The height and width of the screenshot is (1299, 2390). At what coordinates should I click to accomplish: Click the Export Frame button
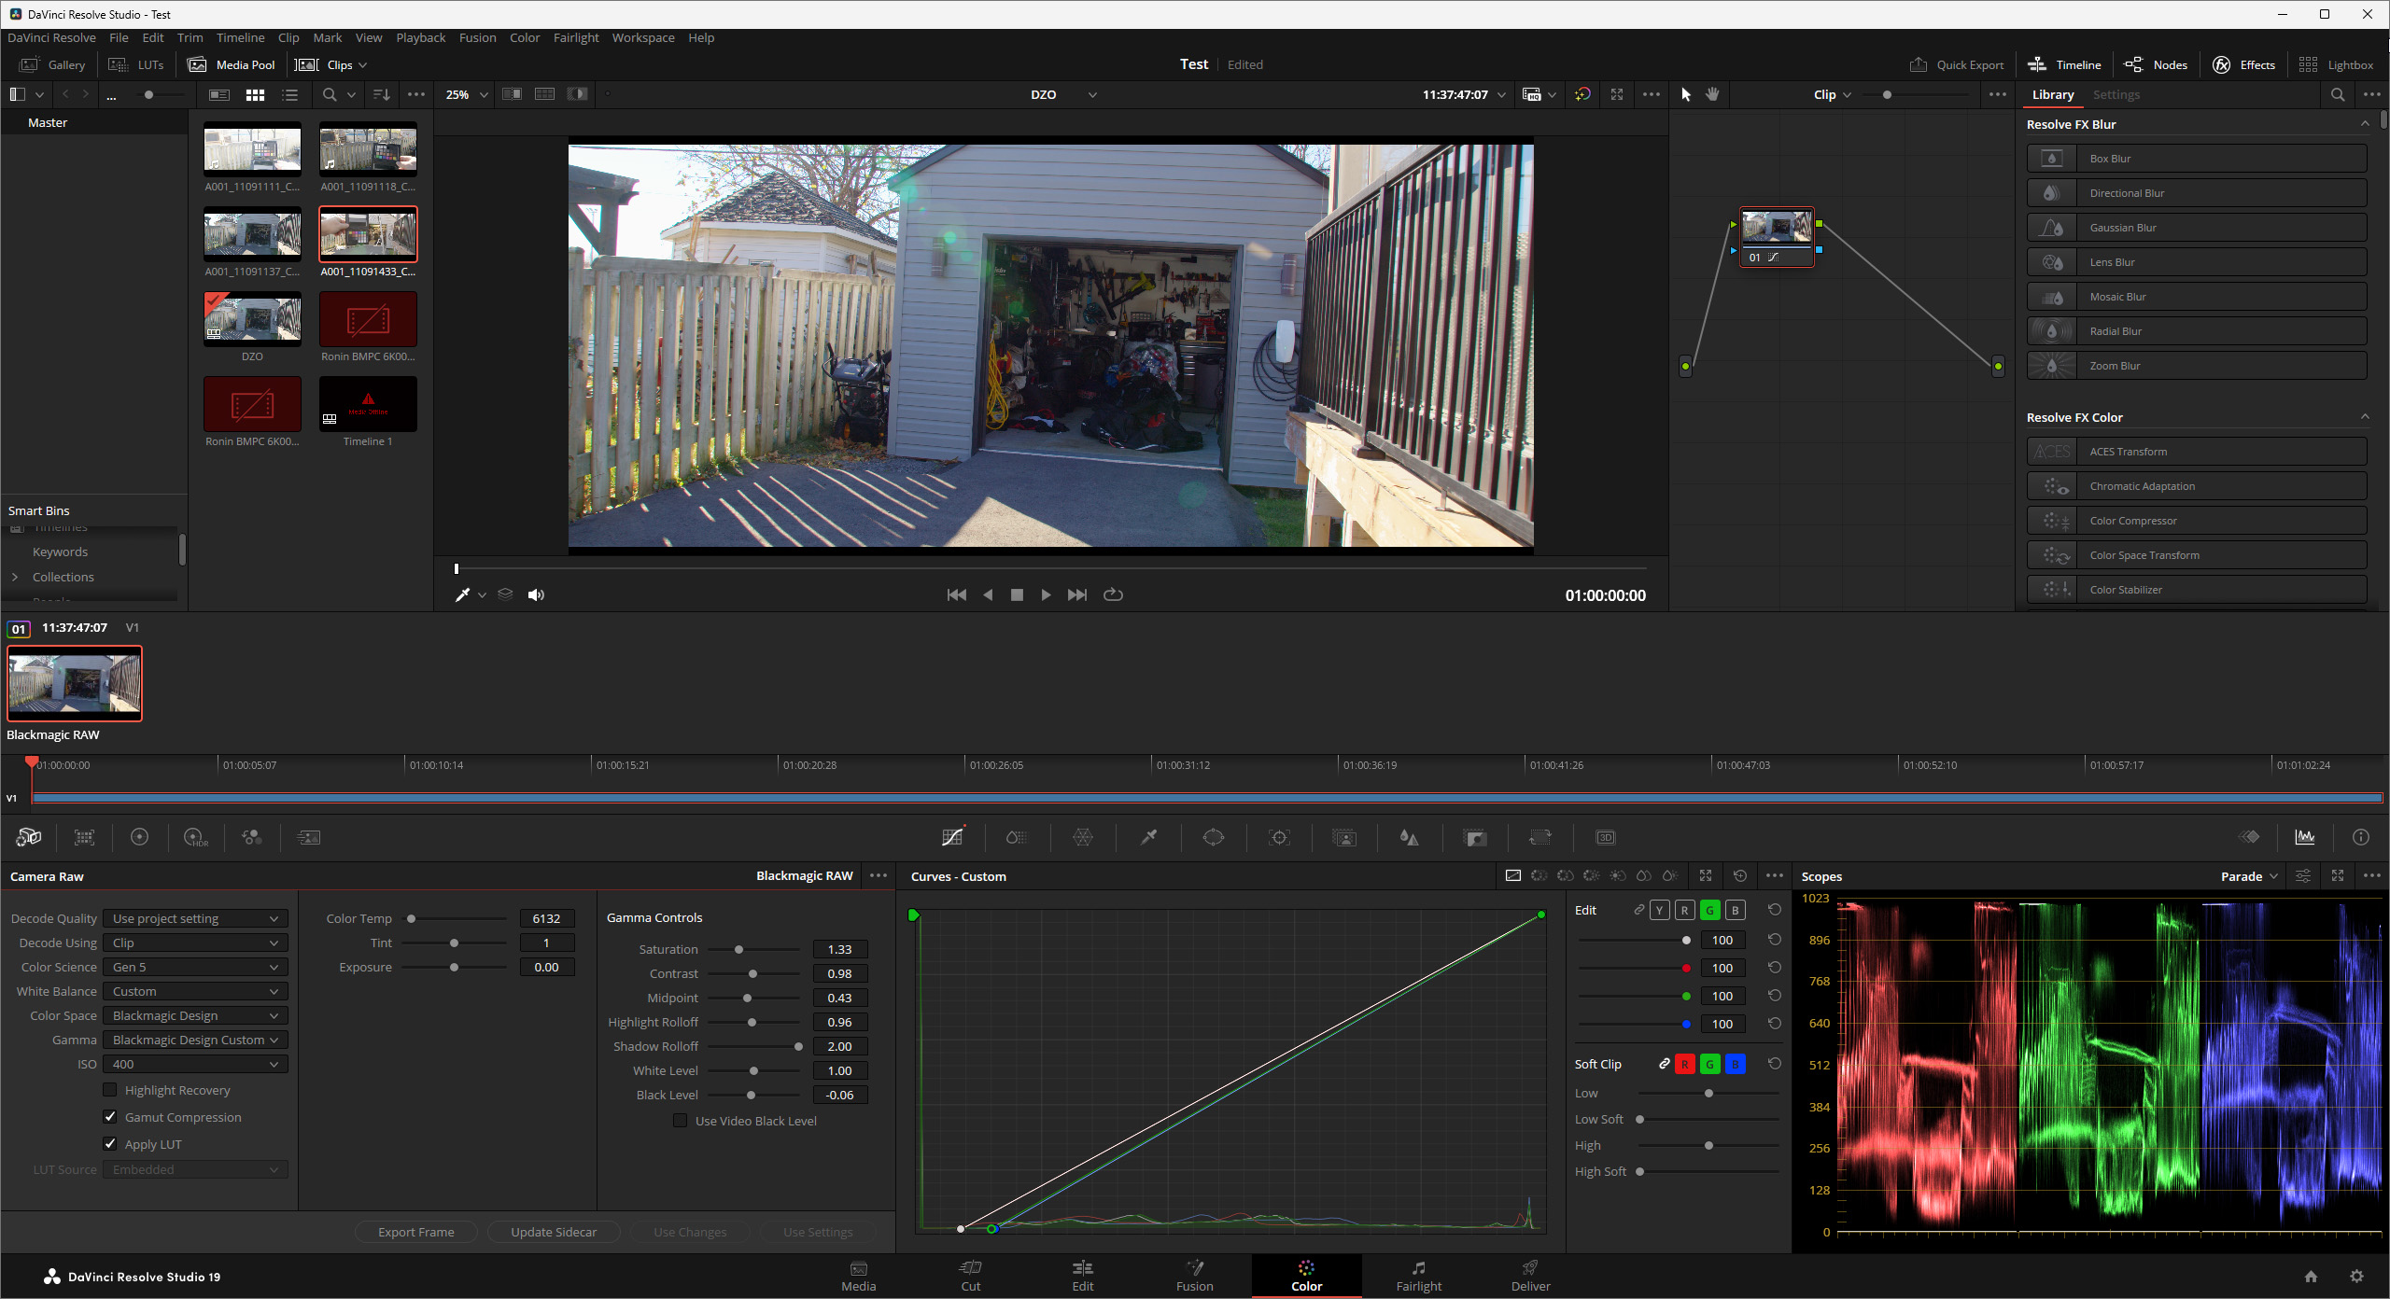coord(416,1232)
